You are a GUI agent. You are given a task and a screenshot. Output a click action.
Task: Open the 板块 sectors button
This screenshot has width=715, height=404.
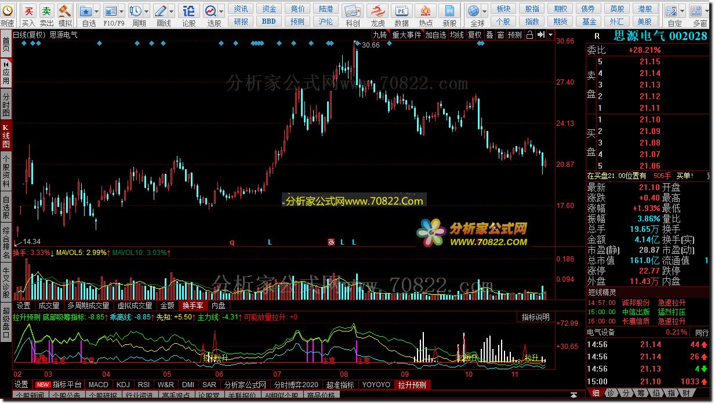pyautogui.click(x=504, y=9)
